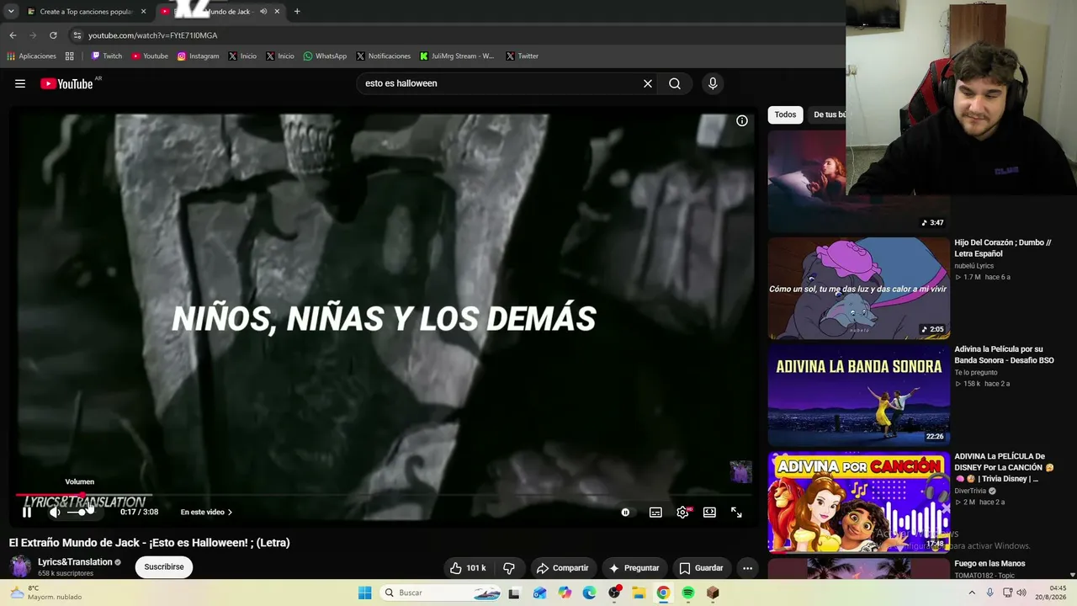The image size is (1077, 606).
Task: Switch to theater mode view
Action: (709, 512)
